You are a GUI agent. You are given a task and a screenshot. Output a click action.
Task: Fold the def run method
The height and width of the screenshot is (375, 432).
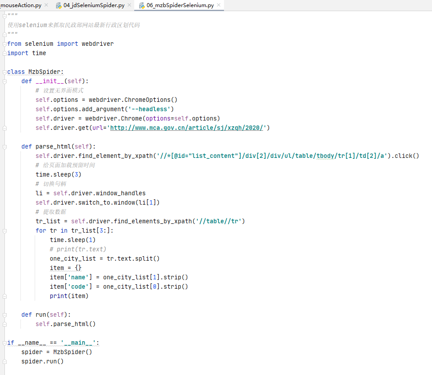5,315
